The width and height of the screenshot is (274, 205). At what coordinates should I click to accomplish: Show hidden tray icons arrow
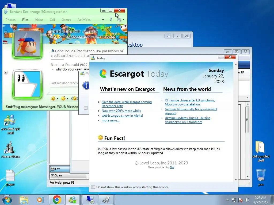pos(227,200)
